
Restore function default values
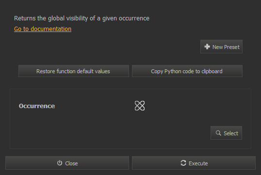[x=74, y=71]
